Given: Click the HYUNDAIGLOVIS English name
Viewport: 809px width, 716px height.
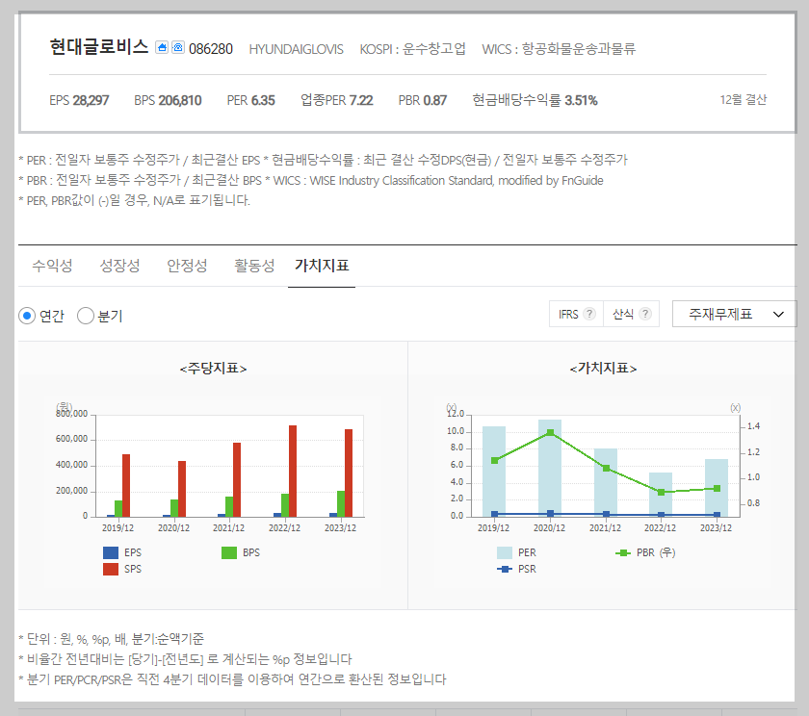Looking at the screenshot, I should [297, 49].
